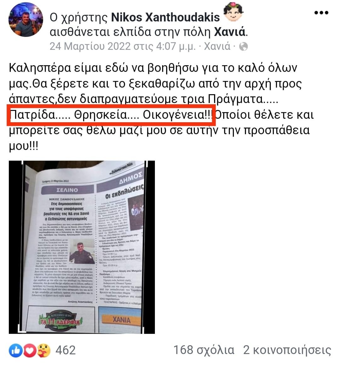This screenshot has width=340, height=365.
Task: Click the blue Like reaction icon
Action: coord(16,350)
